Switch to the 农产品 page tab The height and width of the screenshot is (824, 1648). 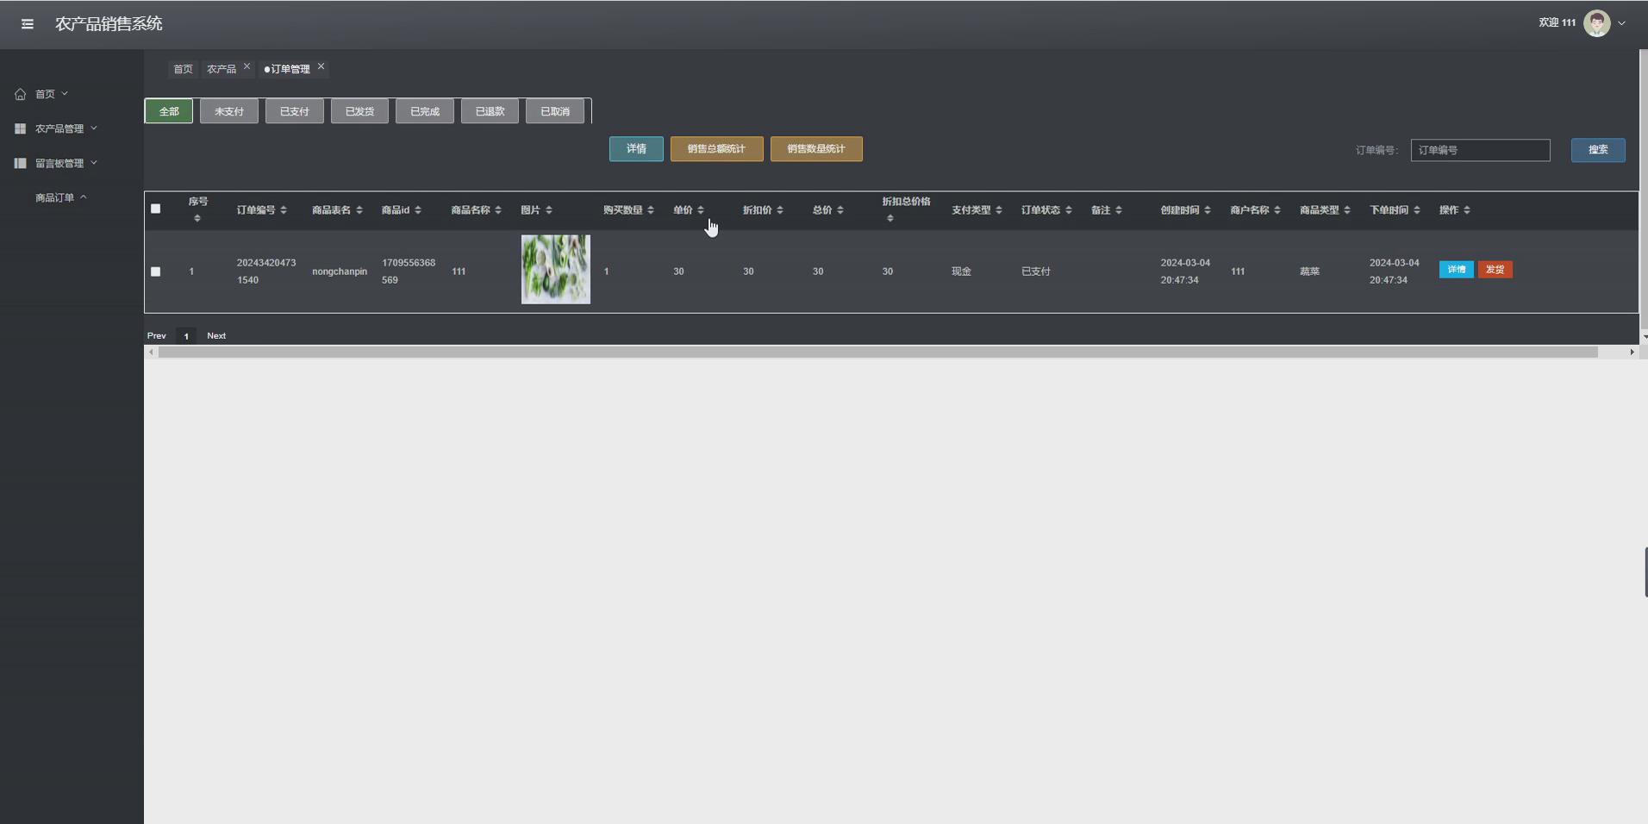222,69
